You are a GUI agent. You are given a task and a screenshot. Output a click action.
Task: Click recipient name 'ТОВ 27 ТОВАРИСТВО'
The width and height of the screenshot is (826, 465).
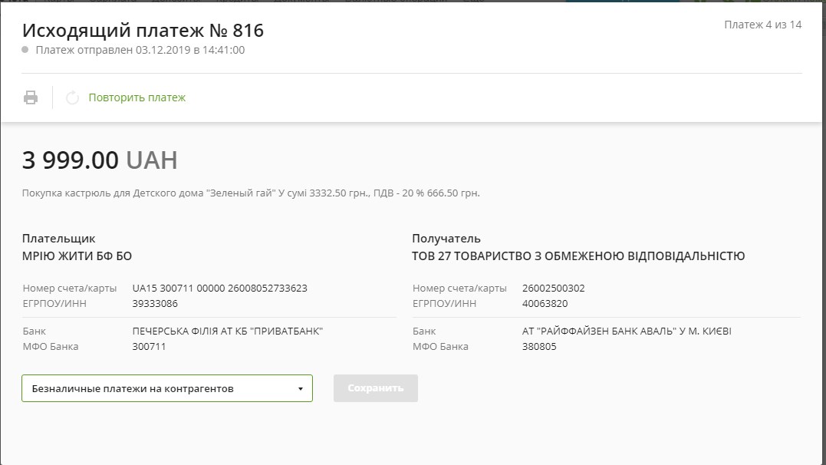(578, 256)
